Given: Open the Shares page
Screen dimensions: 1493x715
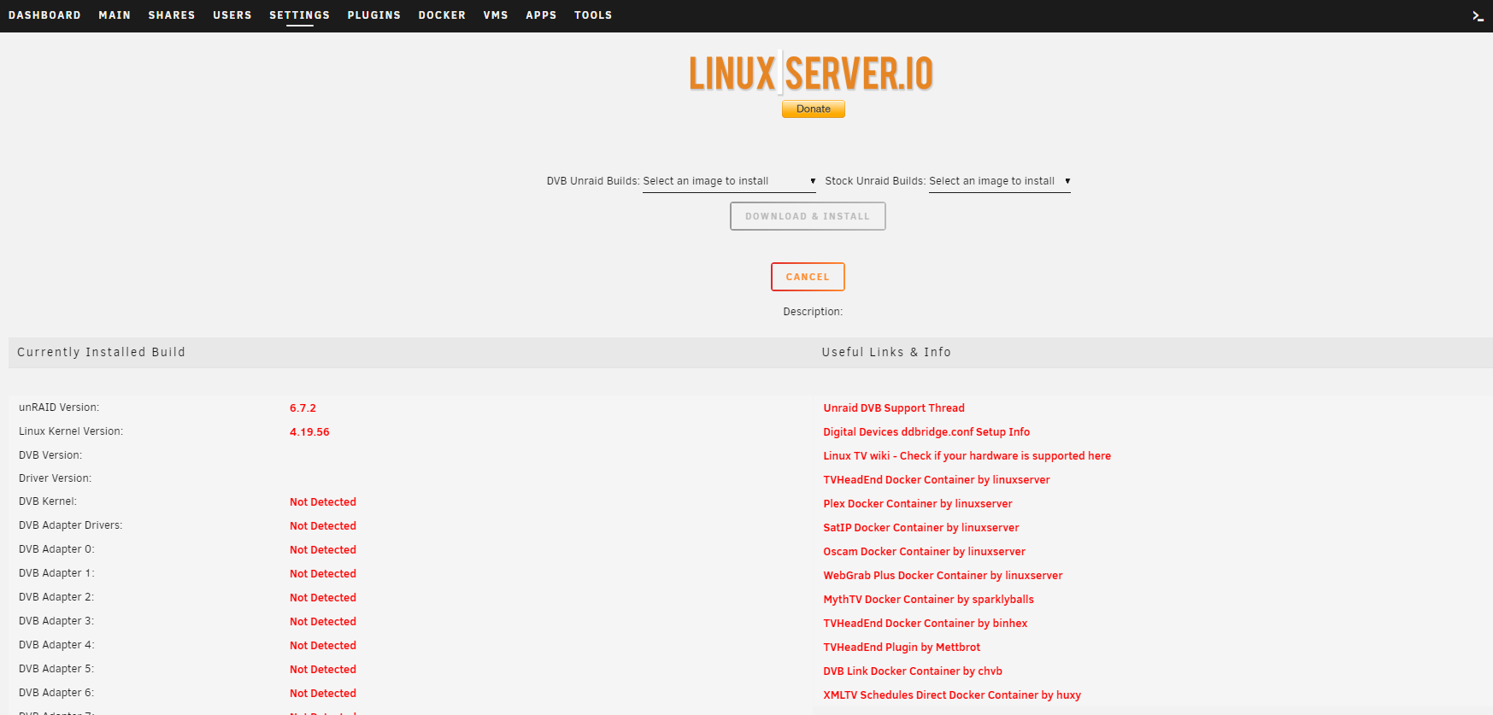Looking at the screenshot, I should coord(172,15).
